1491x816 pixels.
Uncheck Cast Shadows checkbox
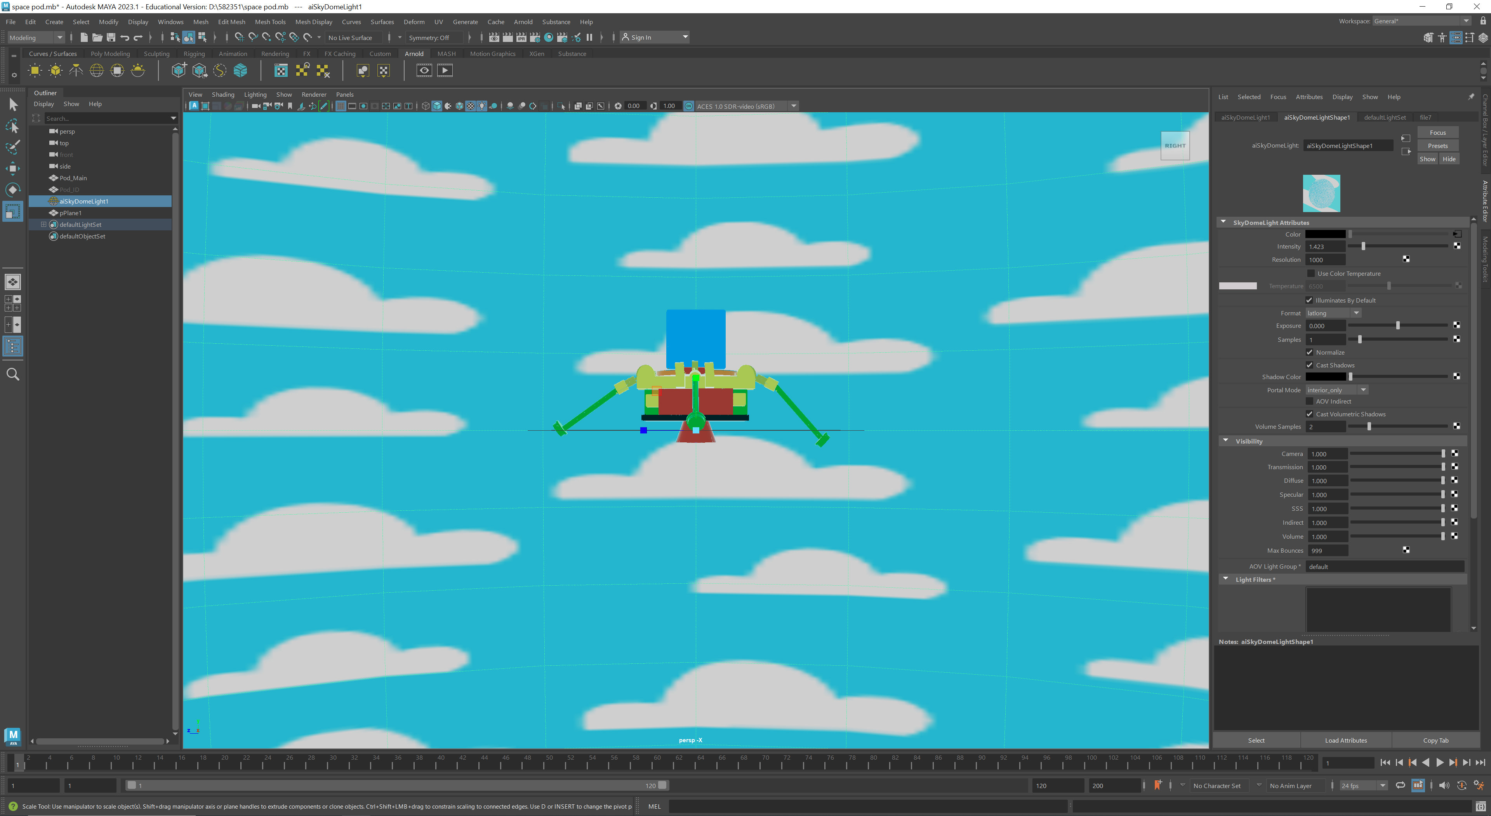1309,365
